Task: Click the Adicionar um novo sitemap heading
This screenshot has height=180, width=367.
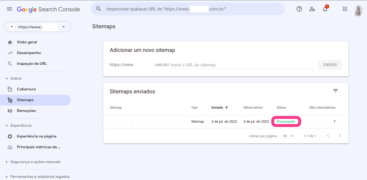Action: coord(142,50)
